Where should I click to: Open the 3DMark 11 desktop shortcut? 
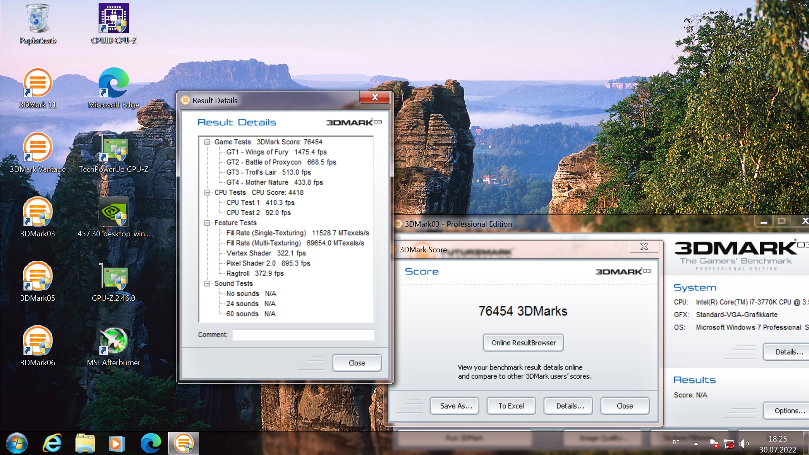(x=38, y=83)
